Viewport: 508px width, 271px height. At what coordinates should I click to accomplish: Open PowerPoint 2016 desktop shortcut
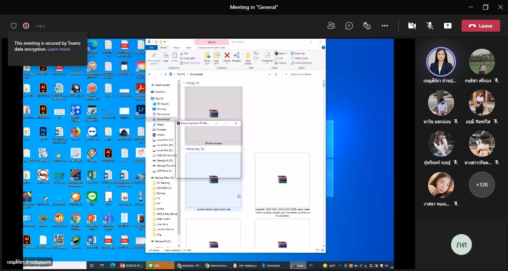pyautogui.click(x=92, y=221)
